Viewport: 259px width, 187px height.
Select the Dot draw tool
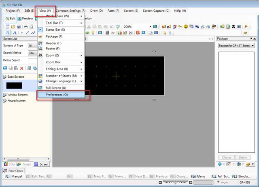point(21,33)
